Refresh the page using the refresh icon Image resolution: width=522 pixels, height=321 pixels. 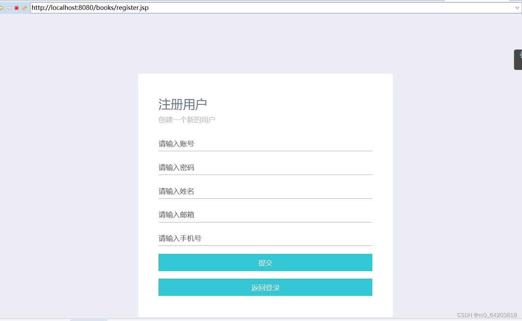pyautogui.click(x=24, y=8)
